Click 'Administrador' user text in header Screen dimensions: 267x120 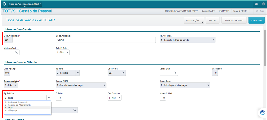pos(208,11)
